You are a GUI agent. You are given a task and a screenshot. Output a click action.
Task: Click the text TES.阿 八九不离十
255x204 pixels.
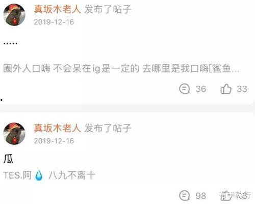point(49,175)
